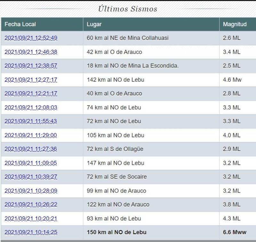Follow the 2021/09/21 11:27:36 date link
This screenshot has height=242, width=256.
click(x=31, y=149)
